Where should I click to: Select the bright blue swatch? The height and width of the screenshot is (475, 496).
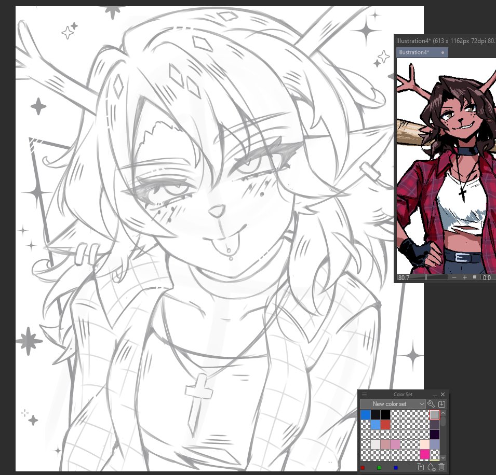coord(365,415)
